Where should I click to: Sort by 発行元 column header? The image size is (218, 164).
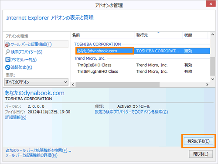158,35
